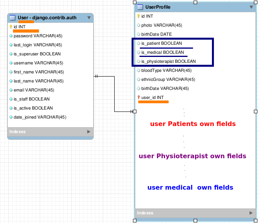Select 'bloodType VARCHAR(45)' column

click(167, 70)
